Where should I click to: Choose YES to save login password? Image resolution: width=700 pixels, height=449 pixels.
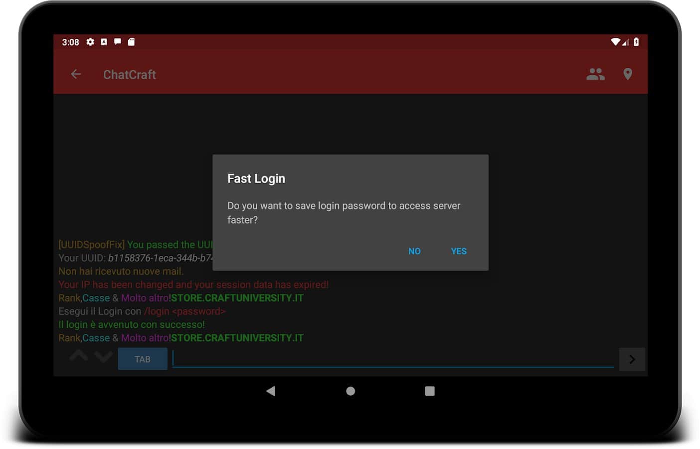[458, 251]
